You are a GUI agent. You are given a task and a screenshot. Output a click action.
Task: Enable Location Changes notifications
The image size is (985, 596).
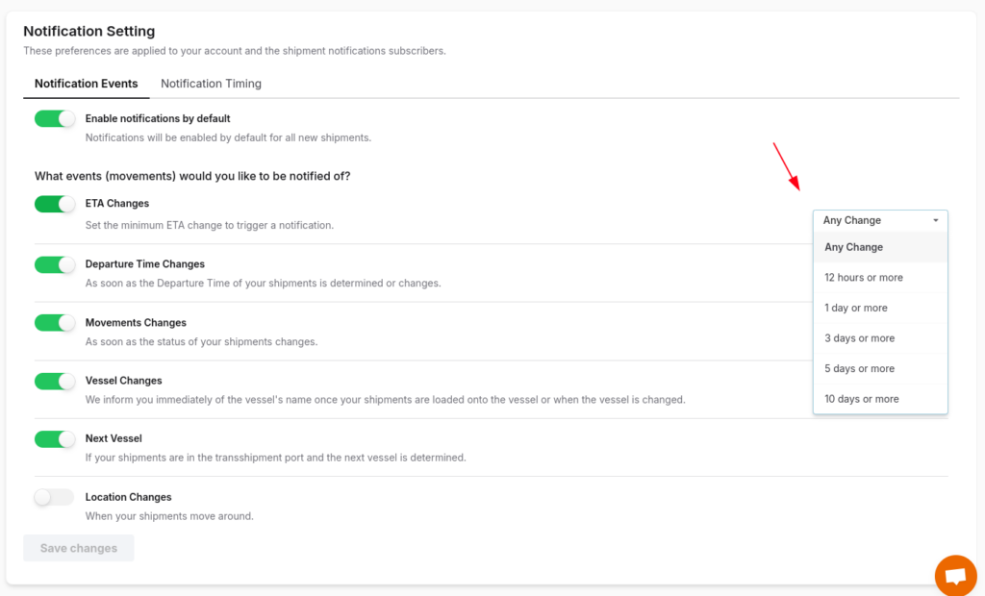coord(54,497)
